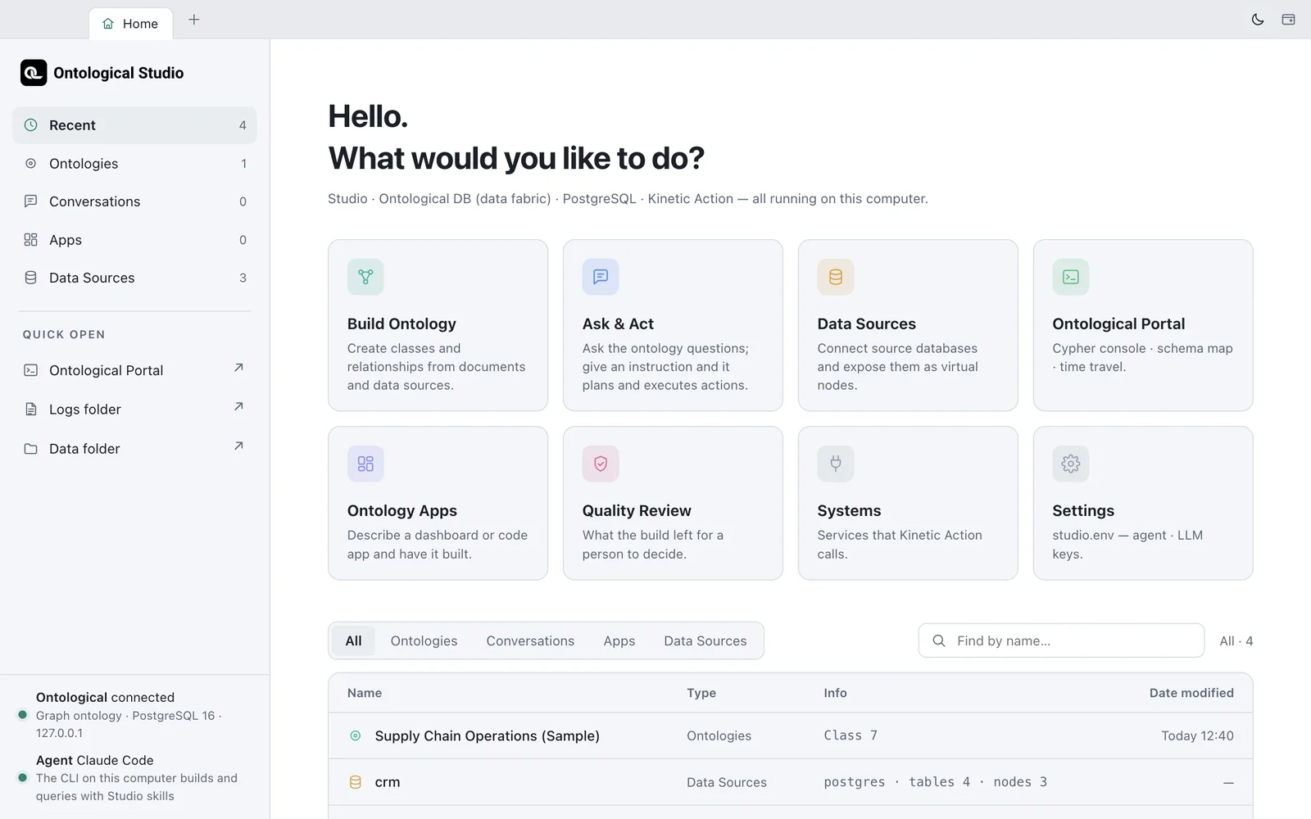Open the Systems card title
Viewport: 1311px width, 819px height.
pos(849,510)
